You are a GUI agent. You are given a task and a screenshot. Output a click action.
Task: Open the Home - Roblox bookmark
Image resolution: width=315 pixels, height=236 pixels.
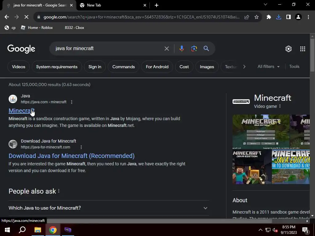(x=37, y=28)
